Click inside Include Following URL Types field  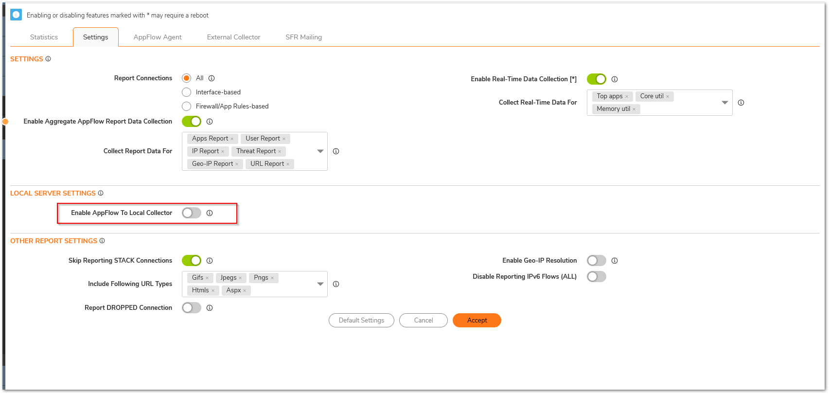pyautogui.click(x=255, y=284)
